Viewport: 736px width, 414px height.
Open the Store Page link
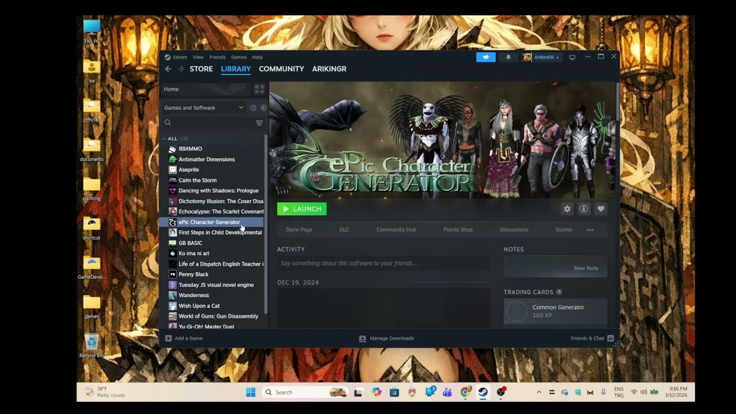(x=299, y=229)
